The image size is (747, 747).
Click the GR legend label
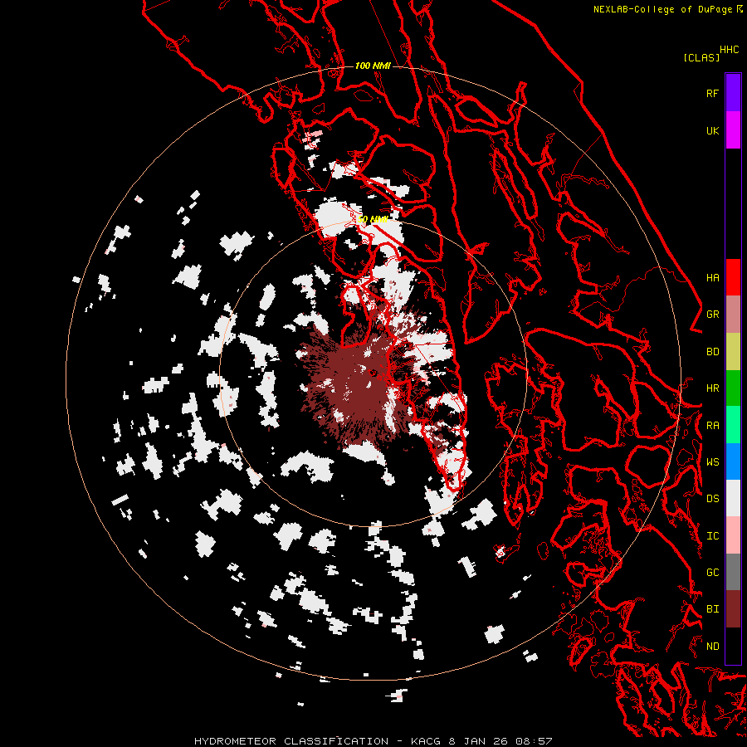pos(712,315)
